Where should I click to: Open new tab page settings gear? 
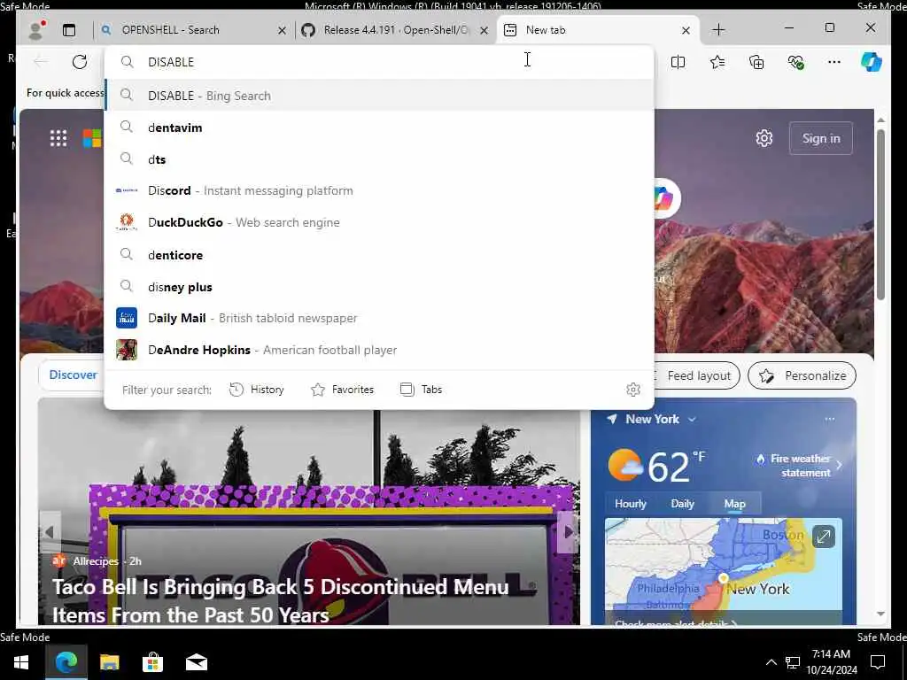point(764,138)
